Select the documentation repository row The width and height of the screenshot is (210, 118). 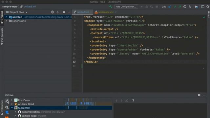point(61,112)
